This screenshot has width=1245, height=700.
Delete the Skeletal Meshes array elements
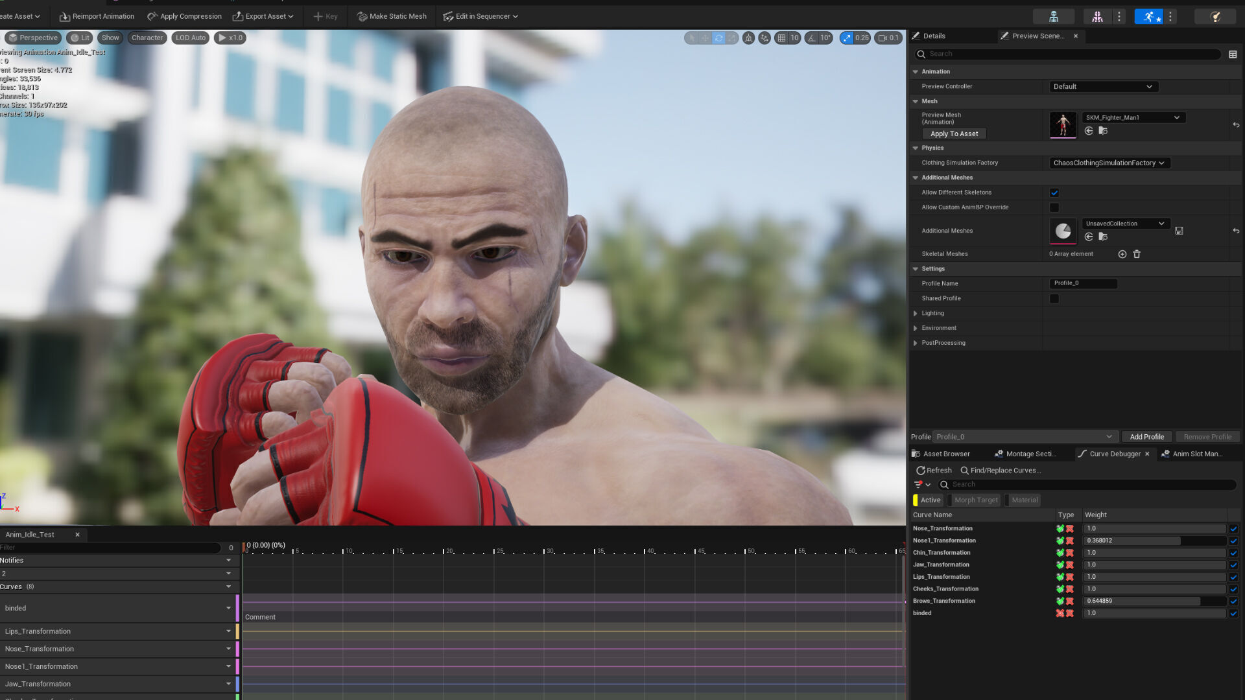(x=1137, y=254)
